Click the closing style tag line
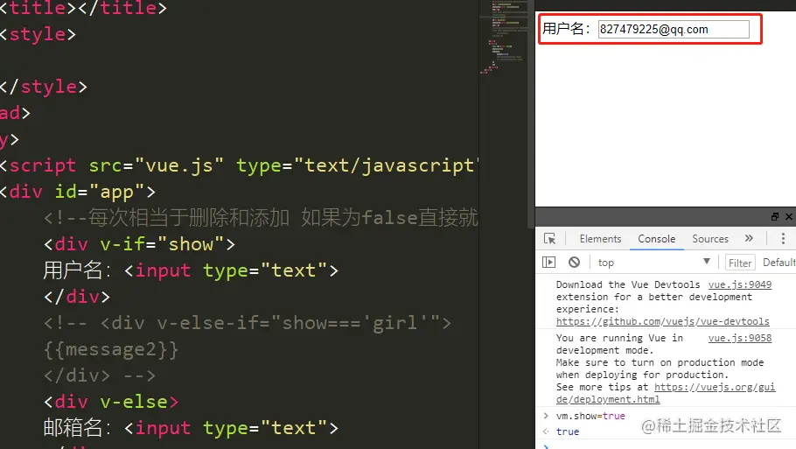The image size is (796, 449). pos(44,87)
